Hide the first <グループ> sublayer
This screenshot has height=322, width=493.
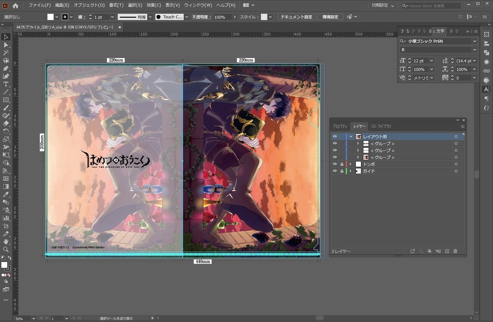[335, 143]
